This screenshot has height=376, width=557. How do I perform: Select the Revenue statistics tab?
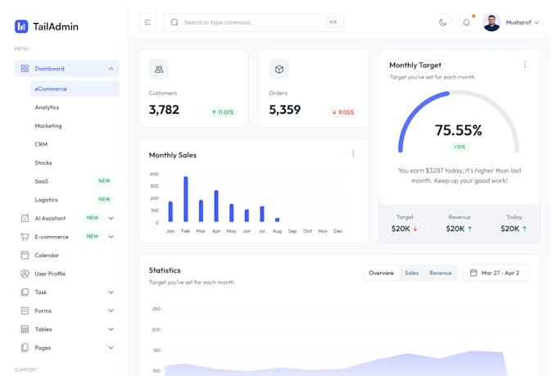click(441, 273)
